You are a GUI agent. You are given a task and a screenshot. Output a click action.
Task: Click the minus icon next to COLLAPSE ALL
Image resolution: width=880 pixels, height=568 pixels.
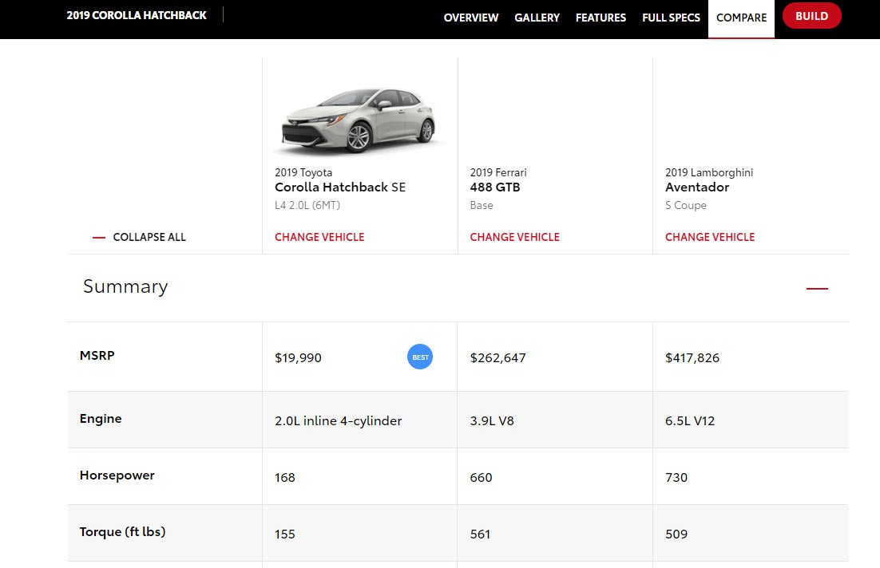click(99, 237)
